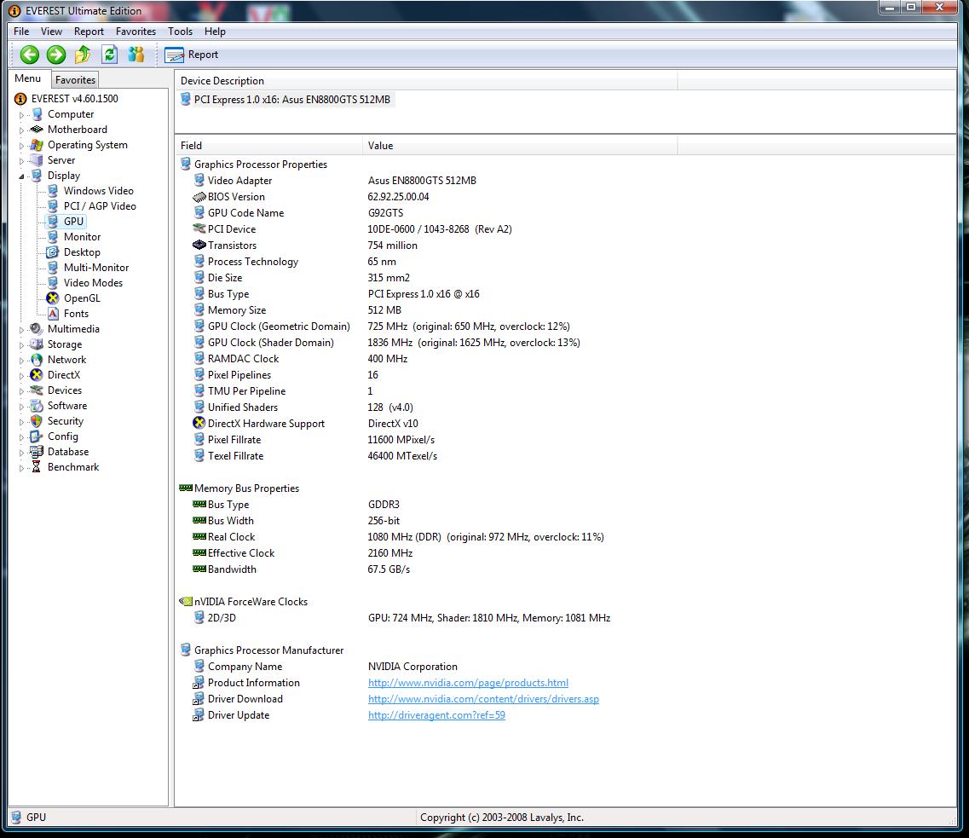Click the Field column header

268,146
